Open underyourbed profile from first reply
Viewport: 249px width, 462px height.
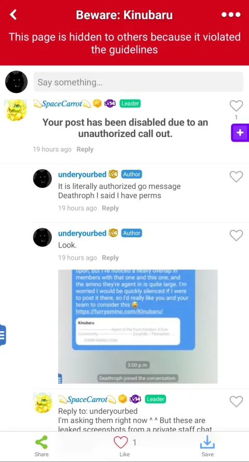coord(82,174)
